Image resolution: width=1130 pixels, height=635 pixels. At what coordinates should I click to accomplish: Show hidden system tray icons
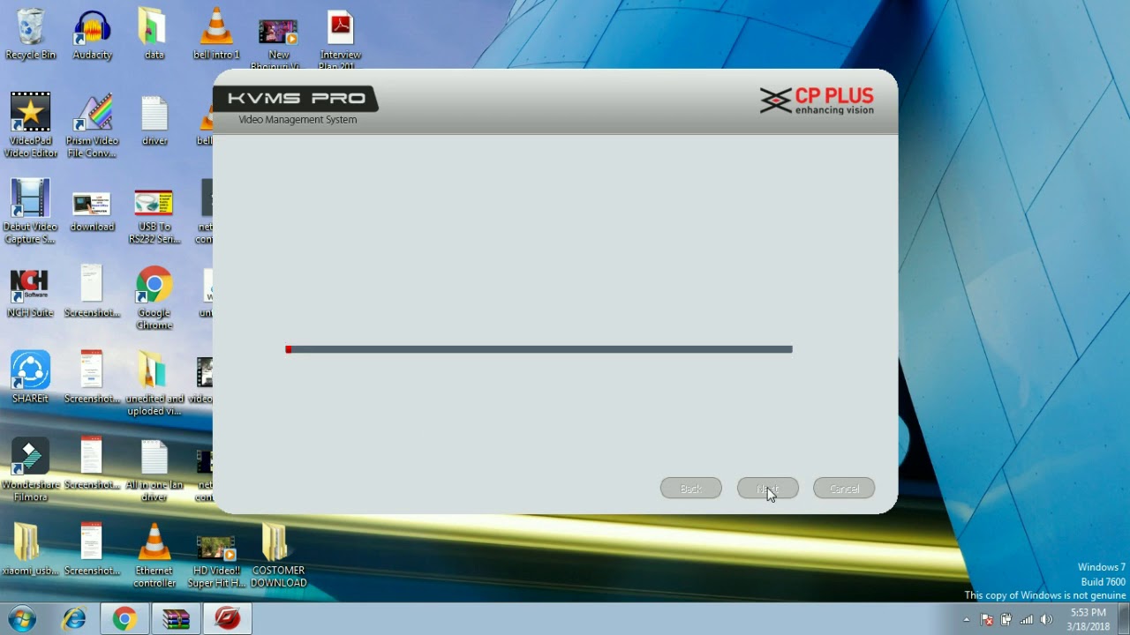click(x=966, y=619)
